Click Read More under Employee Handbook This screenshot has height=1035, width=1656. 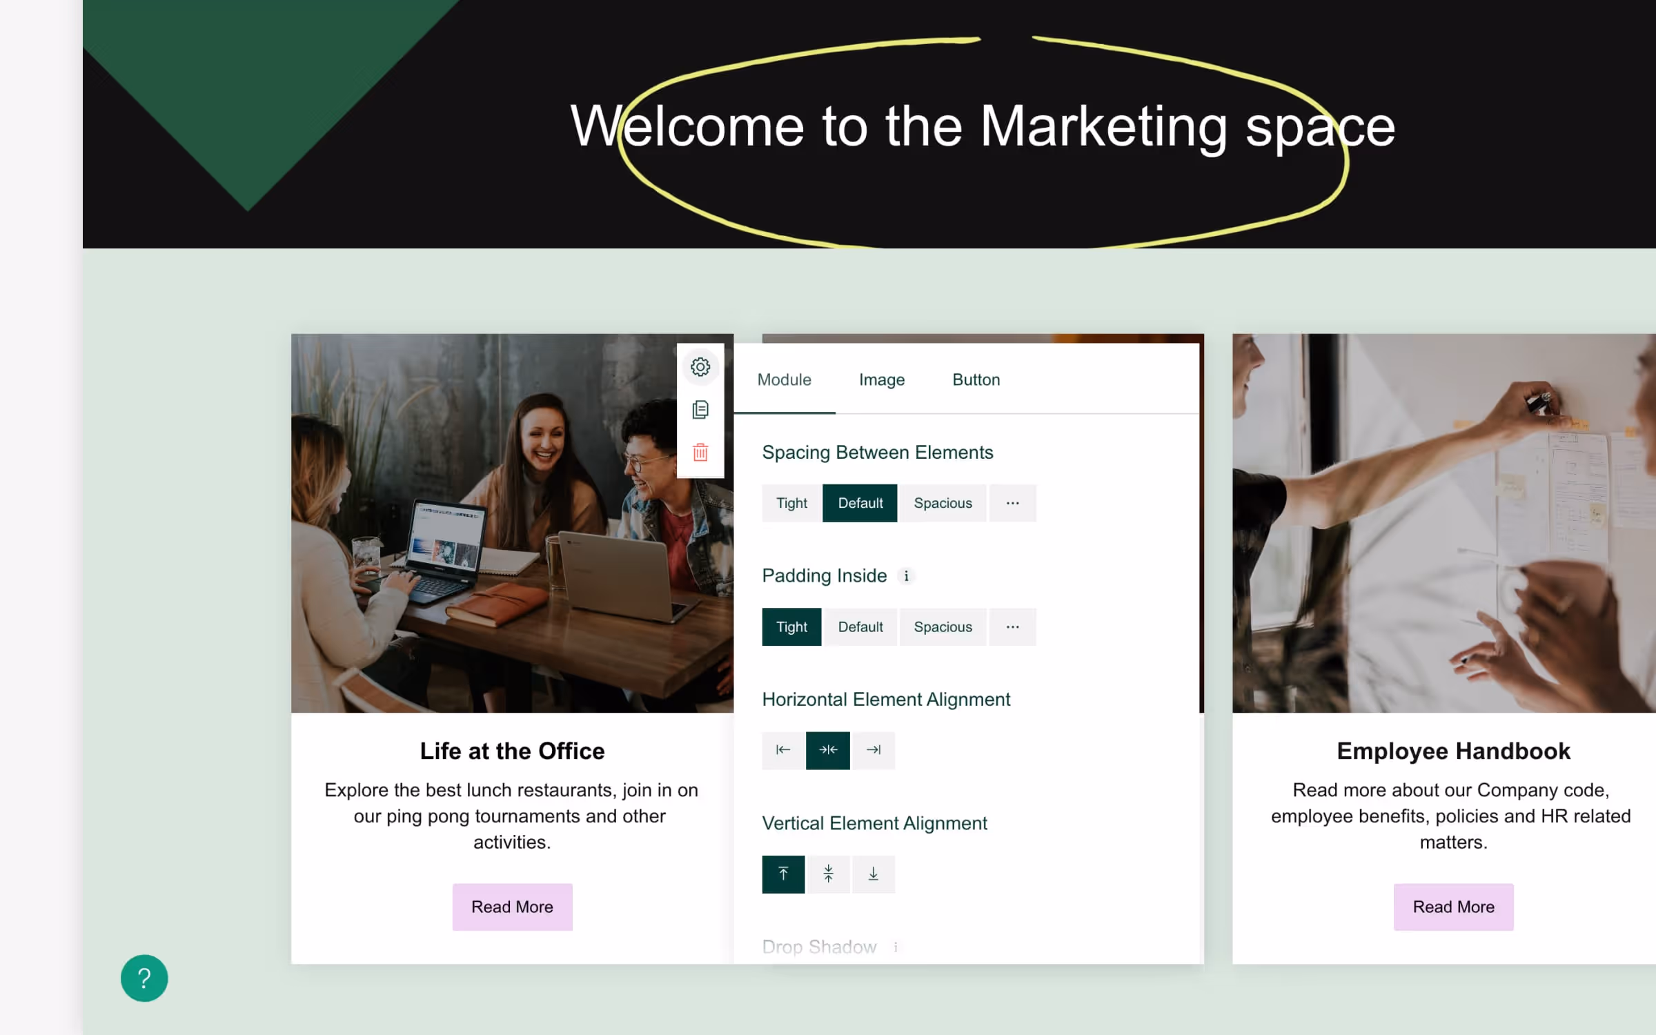click(1453, 907)
